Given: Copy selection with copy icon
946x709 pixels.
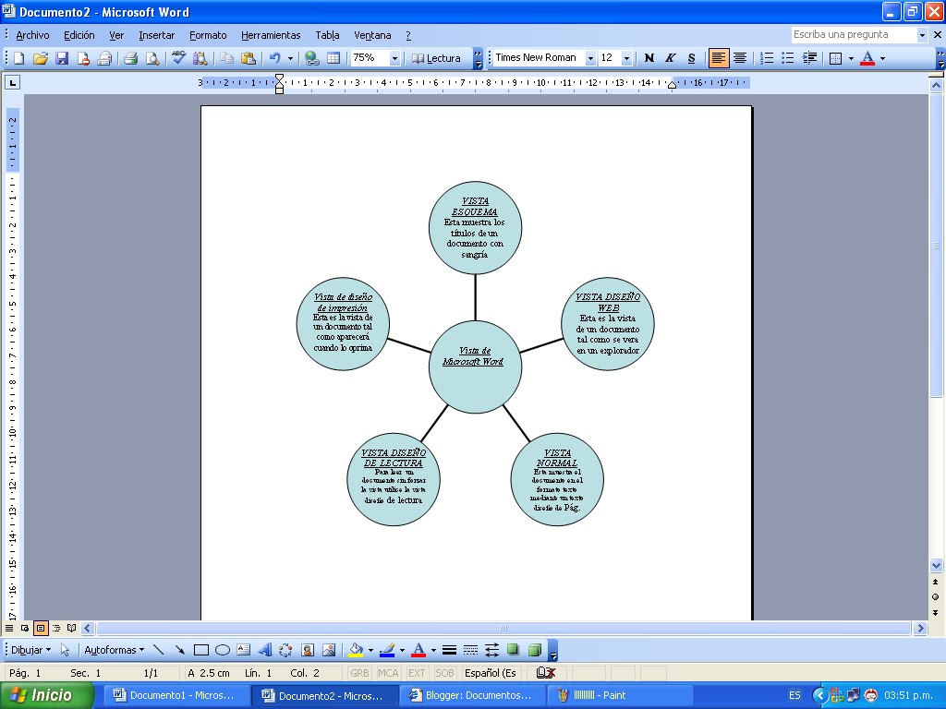Looking at the screenshot, I should coord(226,58).
